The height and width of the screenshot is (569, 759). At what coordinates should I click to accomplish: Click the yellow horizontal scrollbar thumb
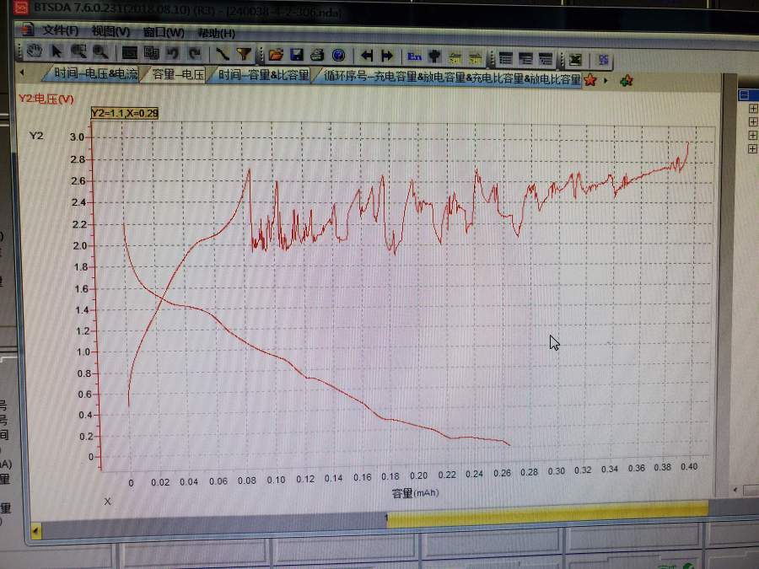tap(546, 511)
